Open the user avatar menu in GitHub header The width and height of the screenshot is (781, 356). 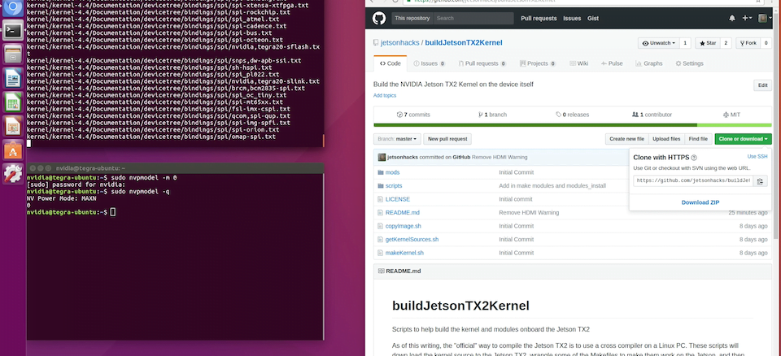point(765,19)
